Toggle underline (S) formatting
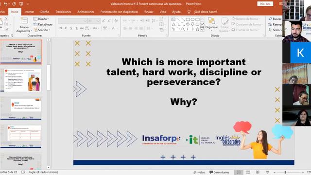 click(x=71, y=28)
